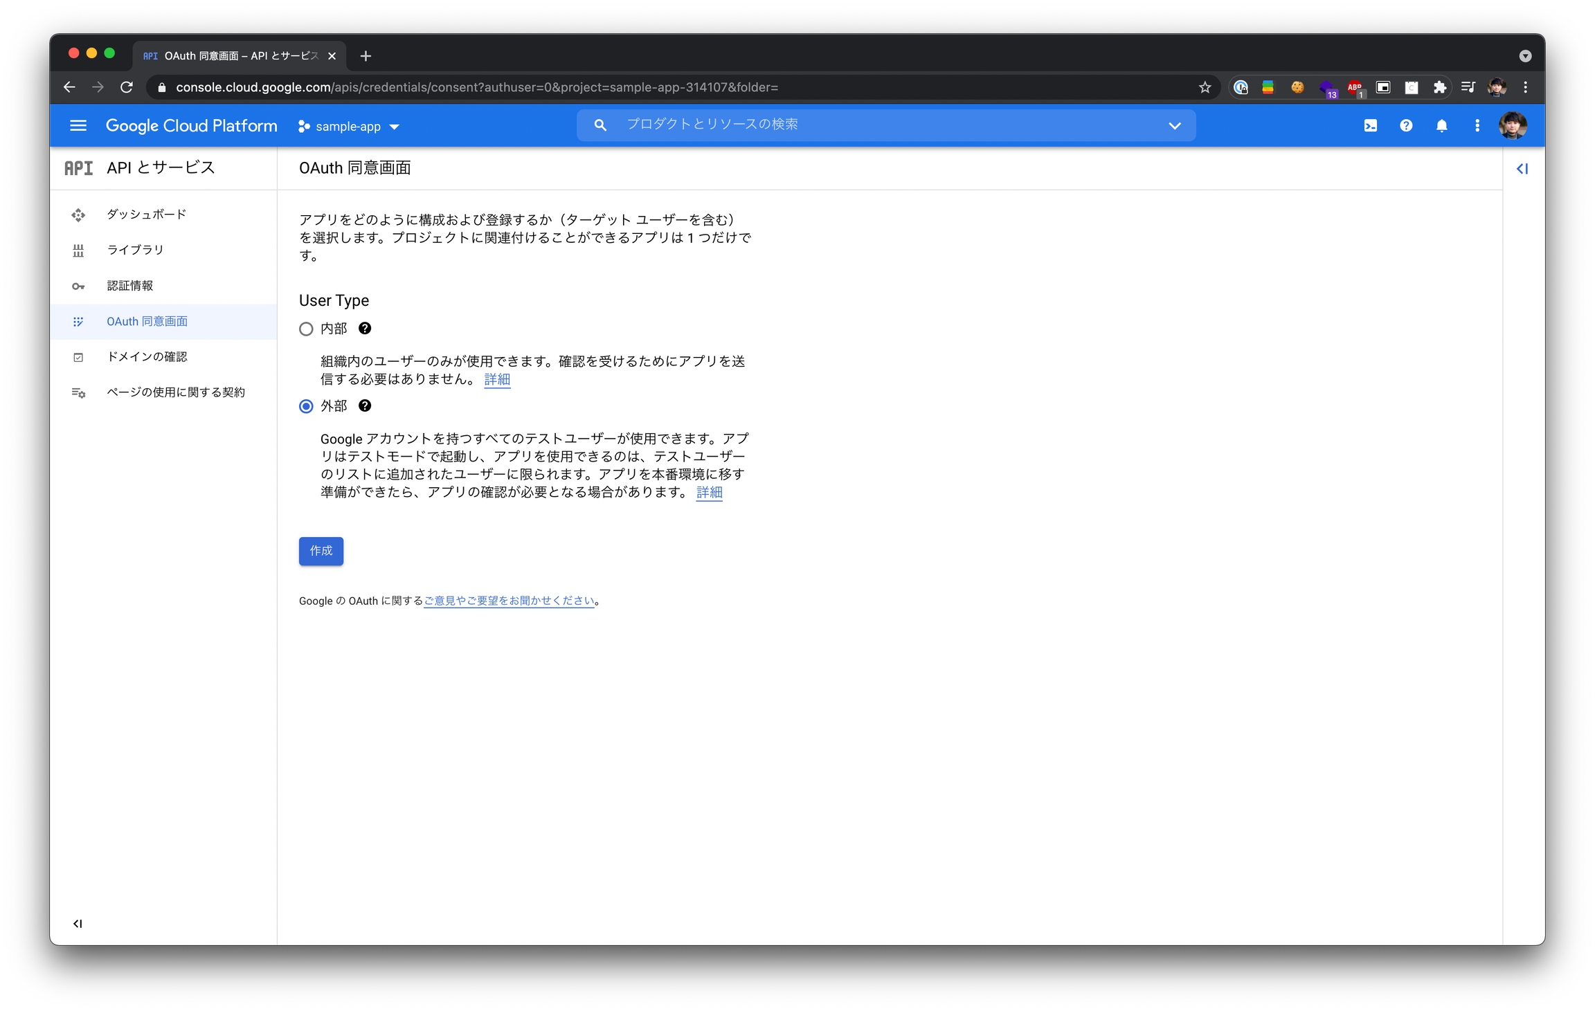Toggle the right info panel

[1522, 169]
